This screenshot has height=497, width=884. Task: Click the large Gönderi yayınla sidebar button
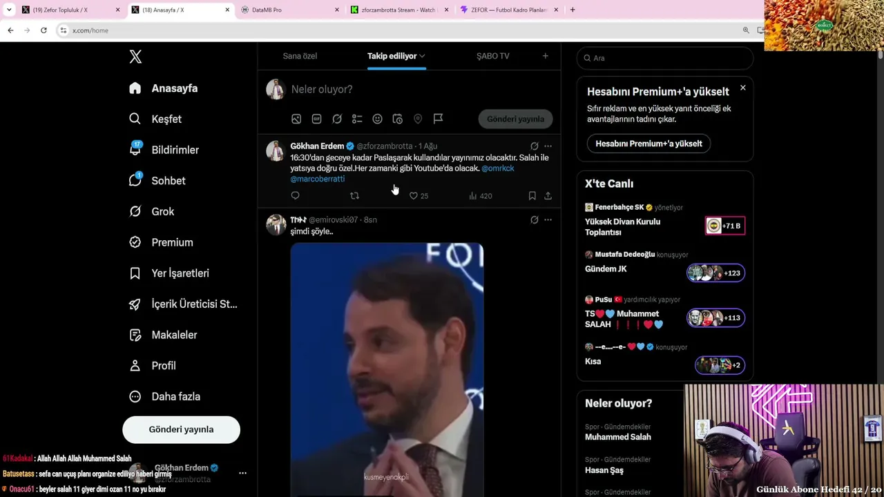tap(181, 429)
